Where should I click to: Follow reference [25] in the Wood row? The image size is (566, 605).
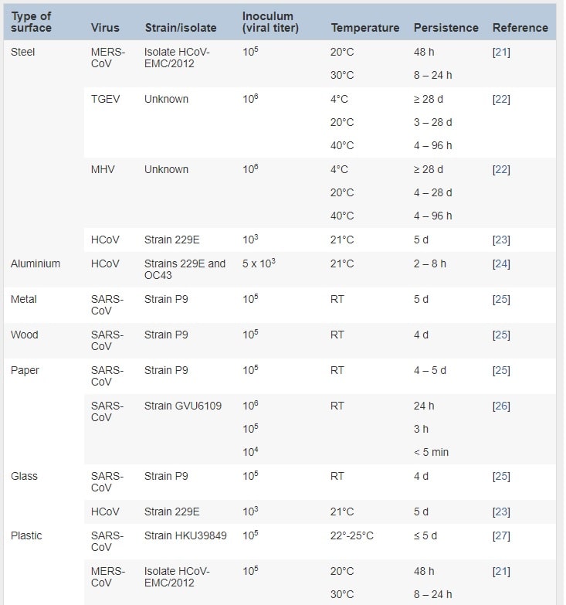[501, 335]
